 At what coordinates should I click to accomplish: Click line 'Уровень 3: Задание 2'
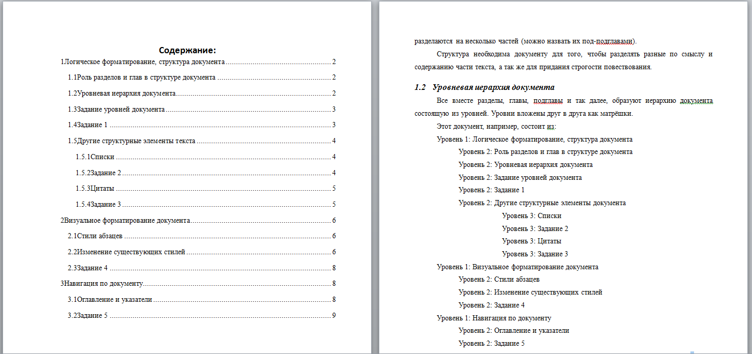[x=535, y=228]
